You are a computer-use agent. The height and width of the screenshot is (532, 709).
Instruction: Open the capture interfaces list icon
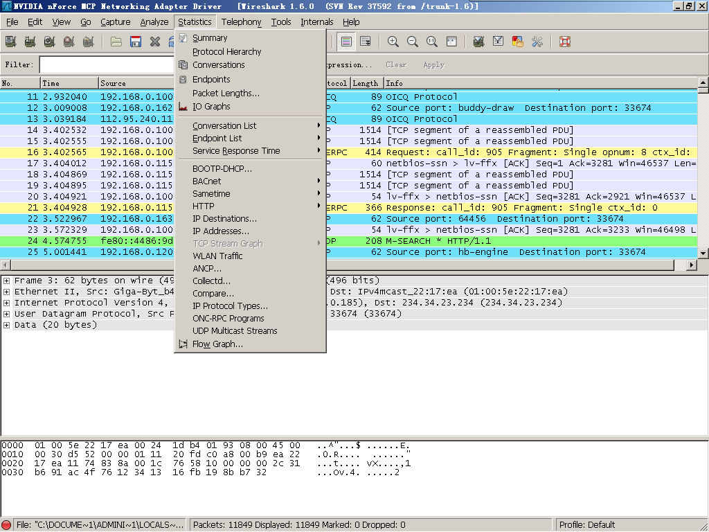click(11, 42)
